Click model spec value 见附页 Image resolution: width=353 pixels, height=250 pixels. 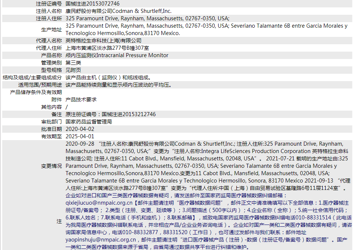point(73,70)
